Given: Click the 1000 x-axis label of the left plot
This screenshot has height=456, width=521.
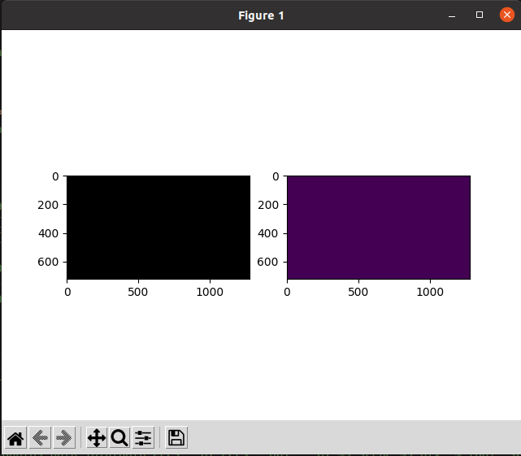Looking at the screenshot, I should (x=210, y=292).
